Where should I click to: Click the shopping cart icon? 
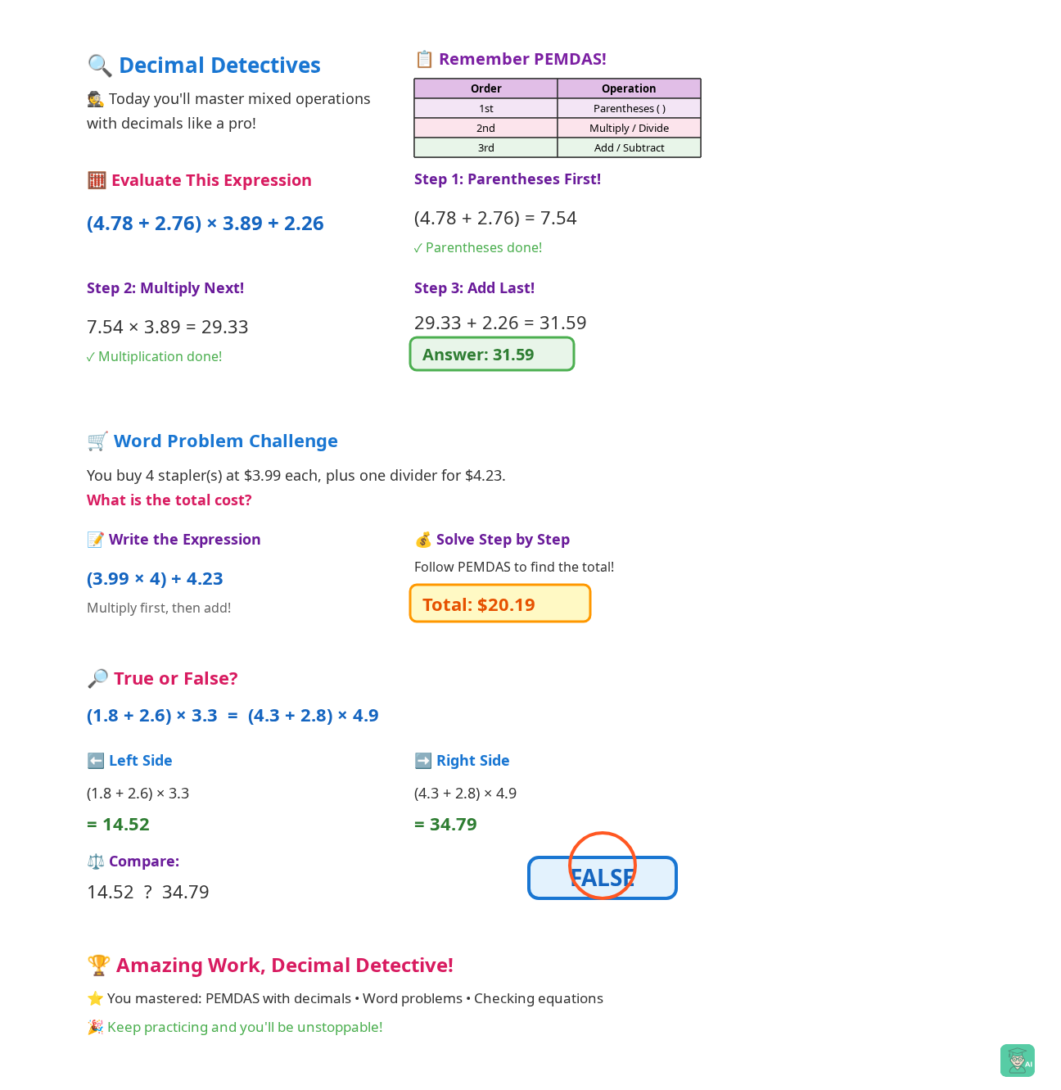pyautogui.click(x=97, y=441)
